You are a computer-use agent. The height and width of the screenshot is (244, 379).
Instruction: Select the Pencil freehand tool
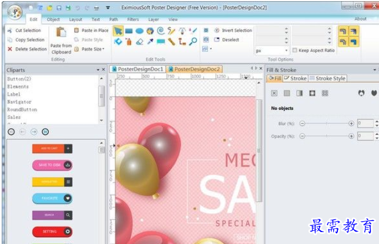(171, 31)
